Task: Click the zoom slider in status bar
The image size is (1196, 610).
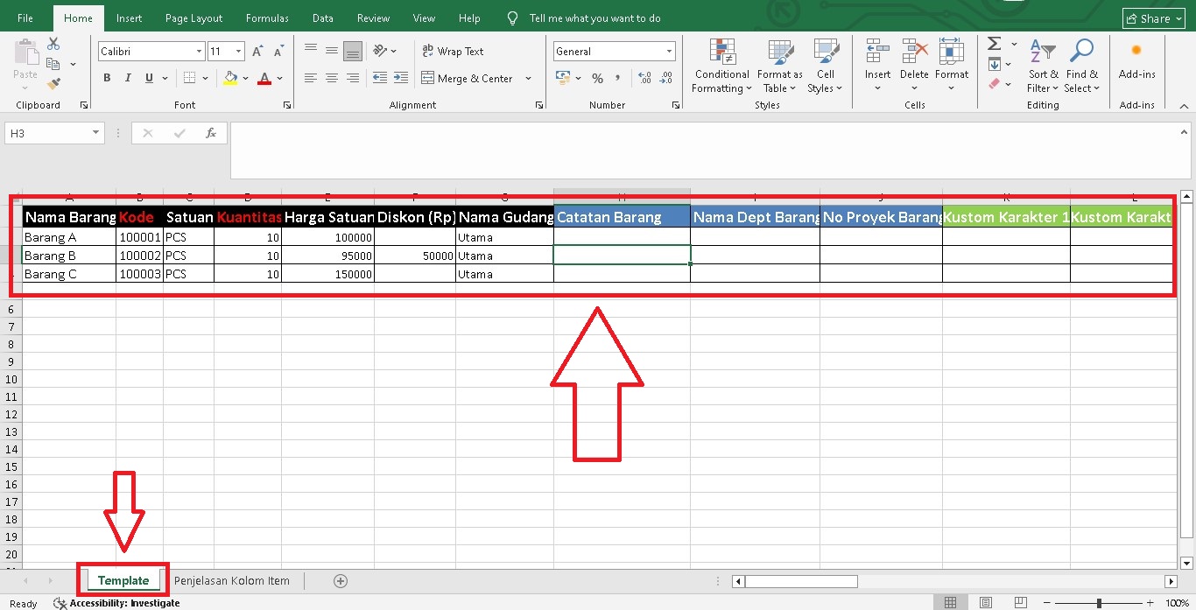Action: (1099, 603)
